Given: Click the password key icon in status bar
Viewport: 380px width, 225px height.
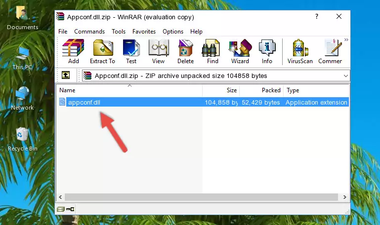Looking at the screenshot, I should (70, 209).
